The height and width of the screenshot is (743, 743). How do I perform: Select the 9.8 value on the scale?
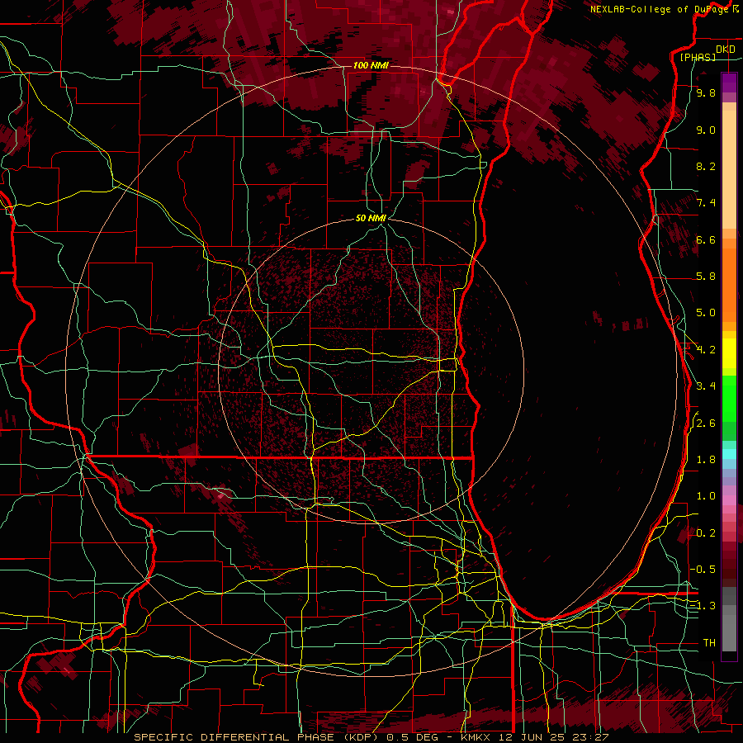pyautogui.click(x=706, y=92)
